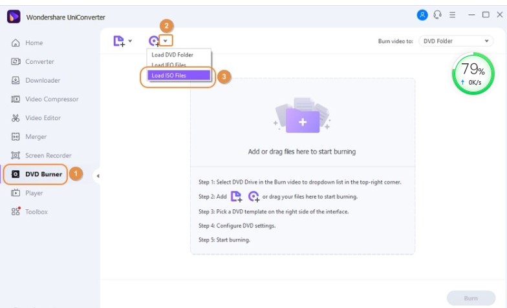The width and height of the screenshot is (507, 308).
Task: Click the 79% speed progress indicator
Action: click(x=473, y=74)
